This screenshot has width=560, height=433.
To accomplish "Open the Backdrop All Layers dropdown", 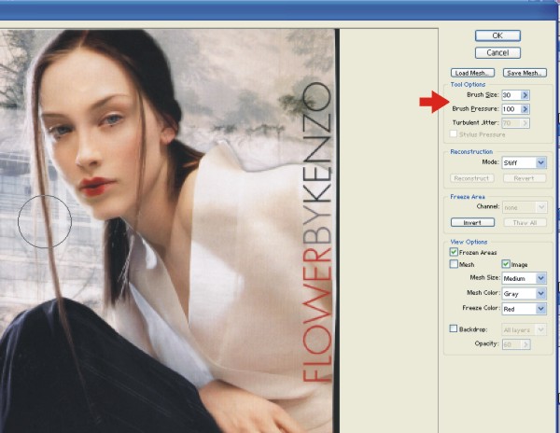I will [524, 329].
